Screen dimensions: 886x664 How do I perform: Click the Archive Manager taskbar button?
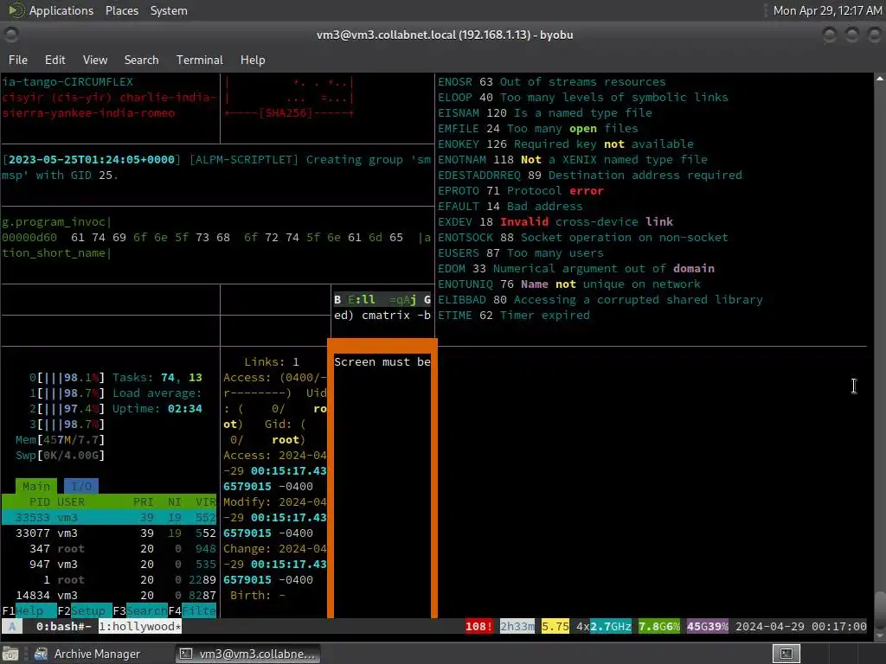click(x=87, y=654)
